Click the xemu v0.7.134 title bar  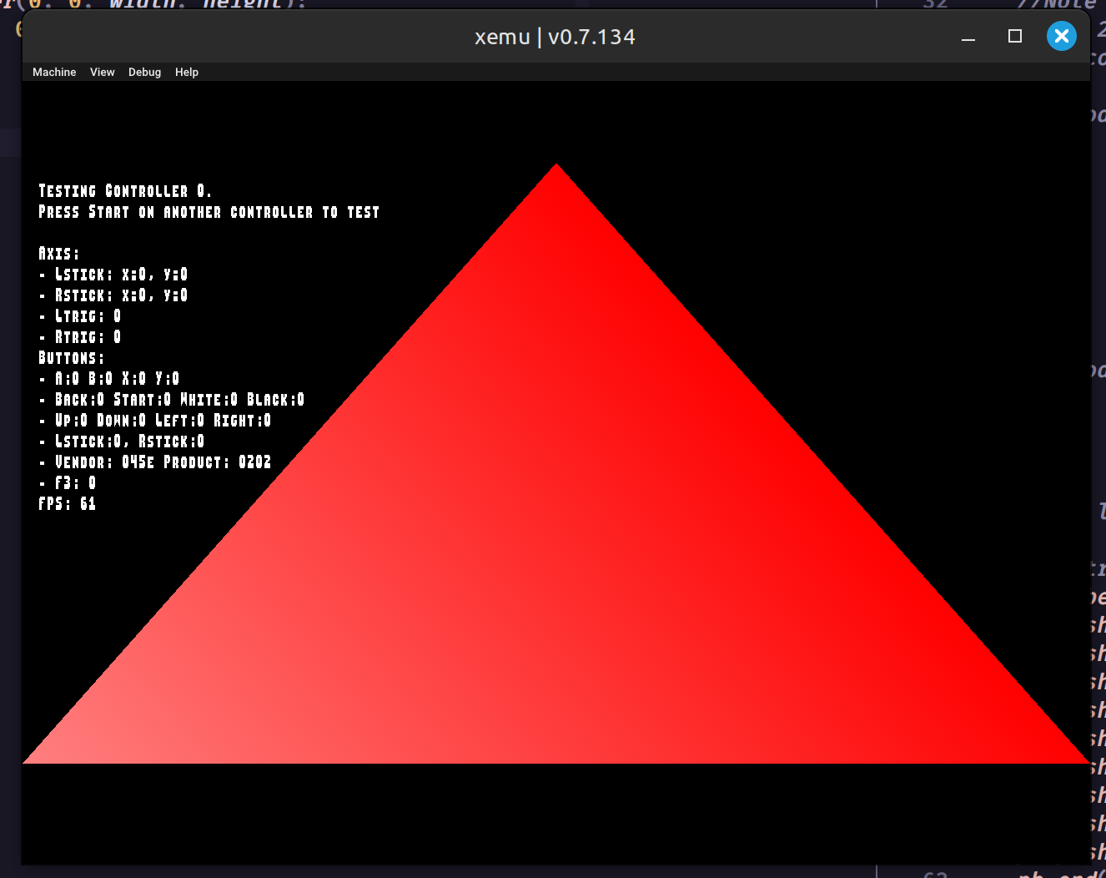(x=555, y=37)
